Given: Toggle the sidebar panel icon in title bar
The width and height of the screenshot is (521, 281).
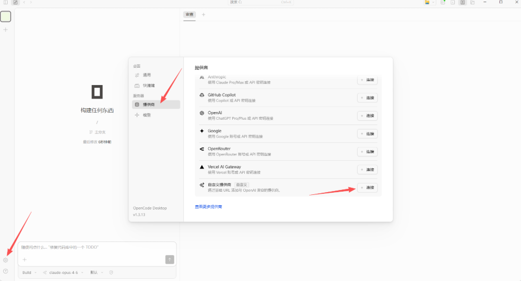Looking at the screenshot, I should [5, 2].
